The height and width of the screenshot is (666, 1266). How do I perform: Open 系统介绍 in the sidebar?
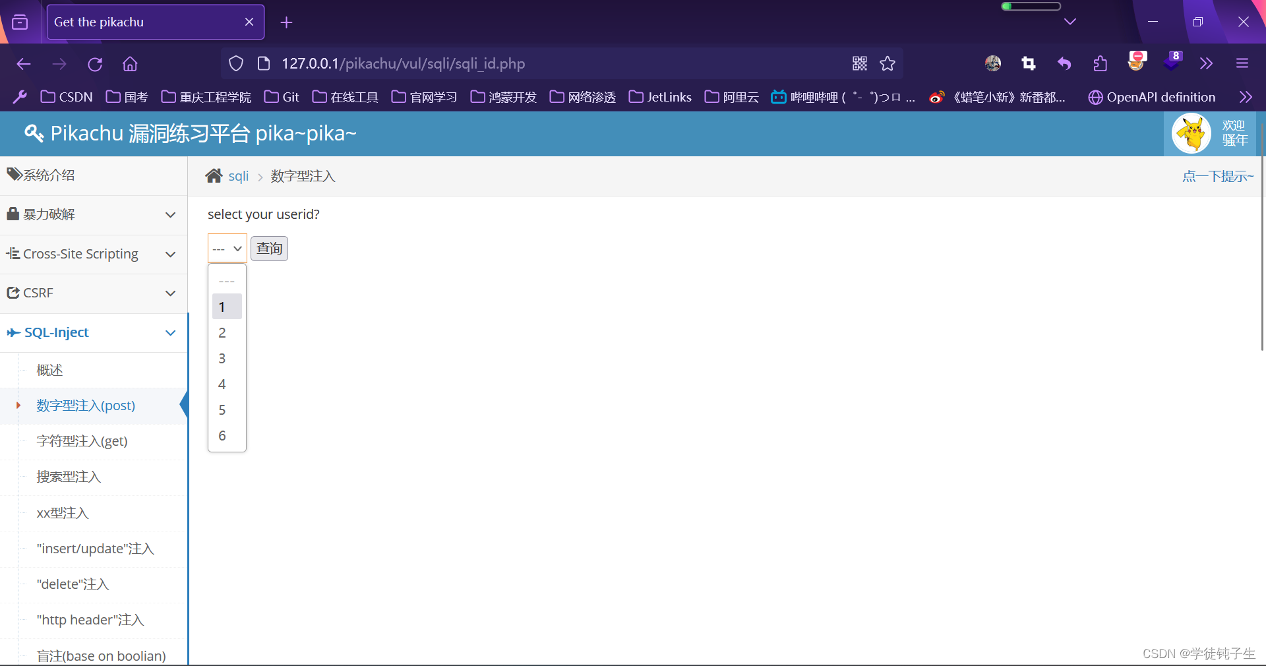tap(94, 175)
